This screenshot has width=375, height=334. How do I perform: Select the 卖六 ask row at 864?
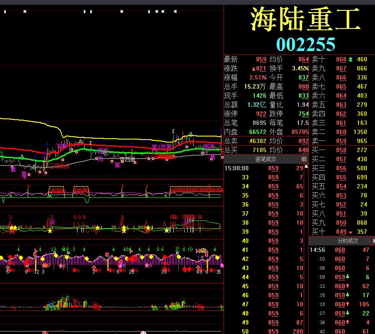tap(342, 95)
